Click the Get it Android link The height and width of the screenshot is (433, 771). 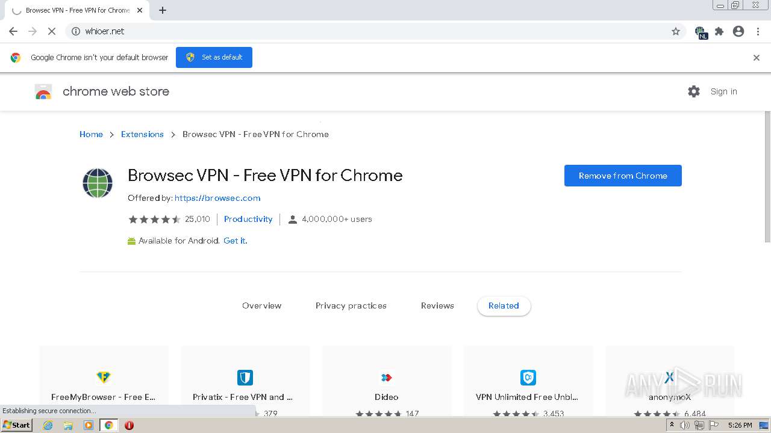(x=236, y=241)
